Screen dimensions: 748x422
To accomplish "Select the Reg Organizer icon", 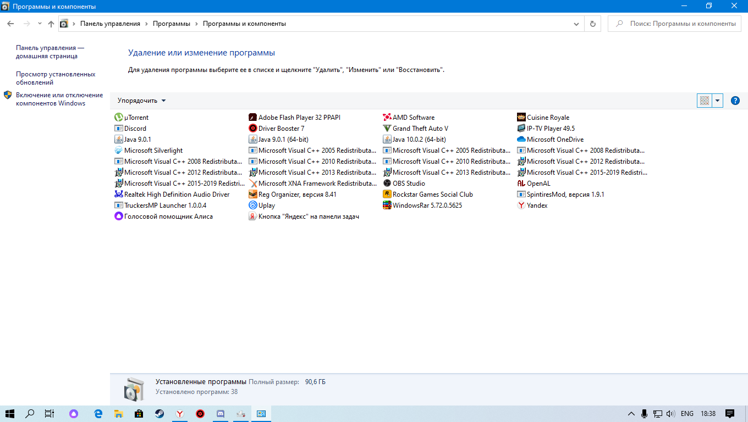I will click(253, 194).
